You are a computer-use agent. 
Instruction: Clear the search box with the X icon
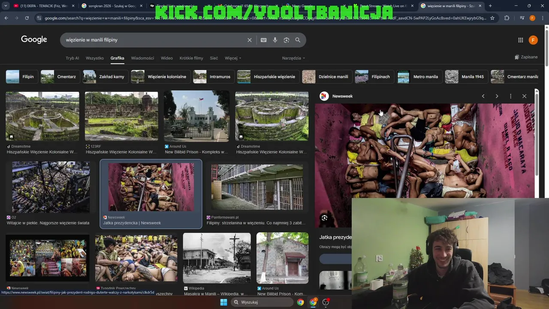click(x=250, y=40)
